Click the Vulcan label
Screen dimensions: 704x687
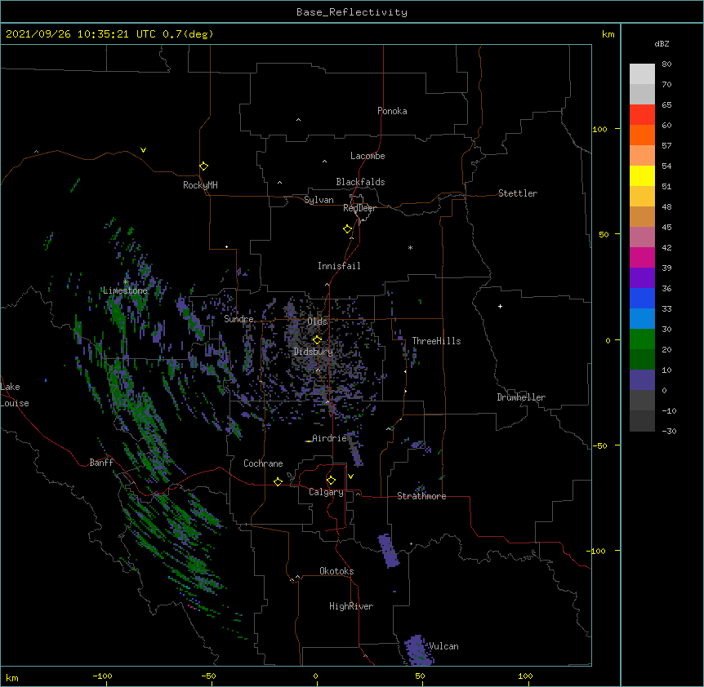click(443, 646)
